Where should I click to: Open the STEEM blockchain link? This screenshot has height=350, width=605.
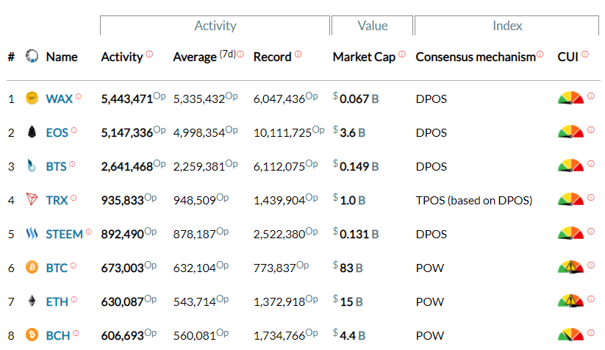click(x=64, y=234)
